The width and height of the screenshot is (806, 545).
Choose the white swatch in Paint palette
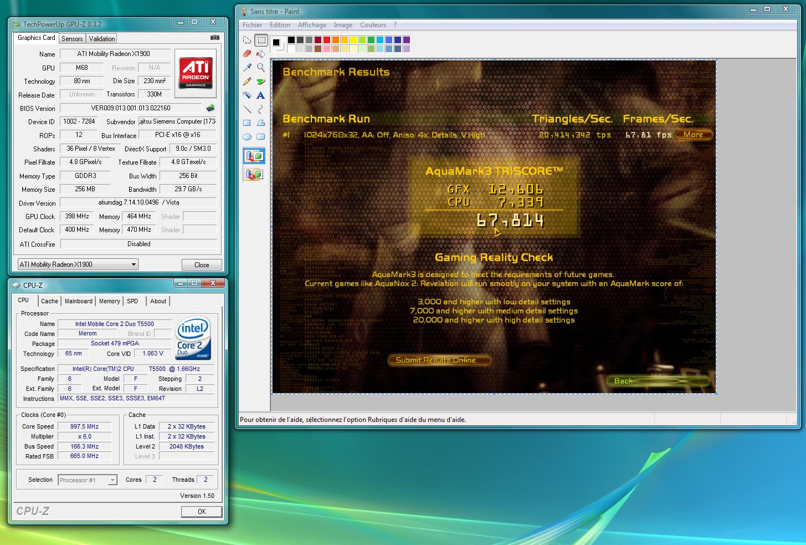pyautogui.click(x=291, y=48)
